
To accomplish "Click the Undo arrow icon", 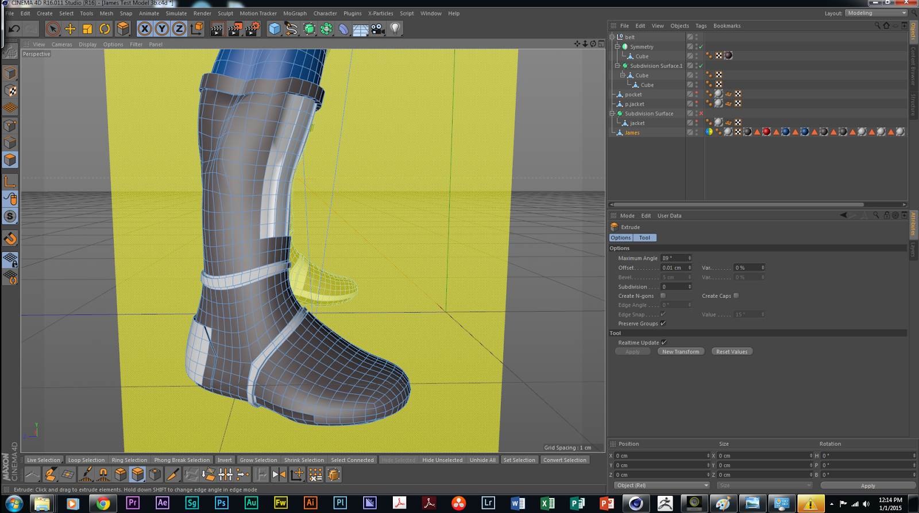I will click(14, 29).
